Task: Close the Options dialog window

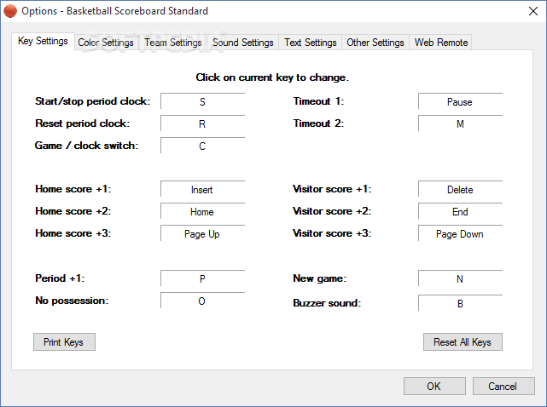Action: point(532,11)
